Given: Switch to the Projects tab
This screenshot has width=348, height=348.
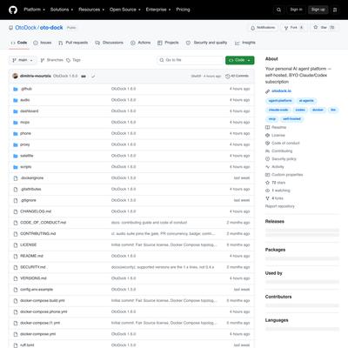Looking at the screenshot, I should (168, 43).
